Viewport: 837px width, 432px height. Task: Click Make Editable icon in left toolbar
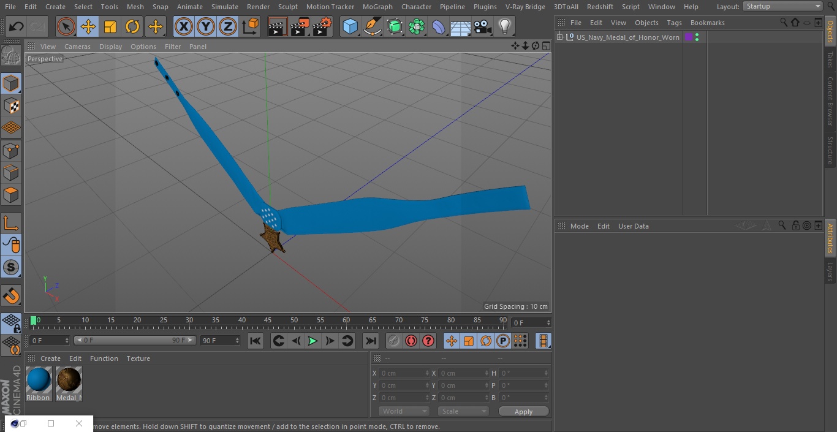(x=11, y=56)
